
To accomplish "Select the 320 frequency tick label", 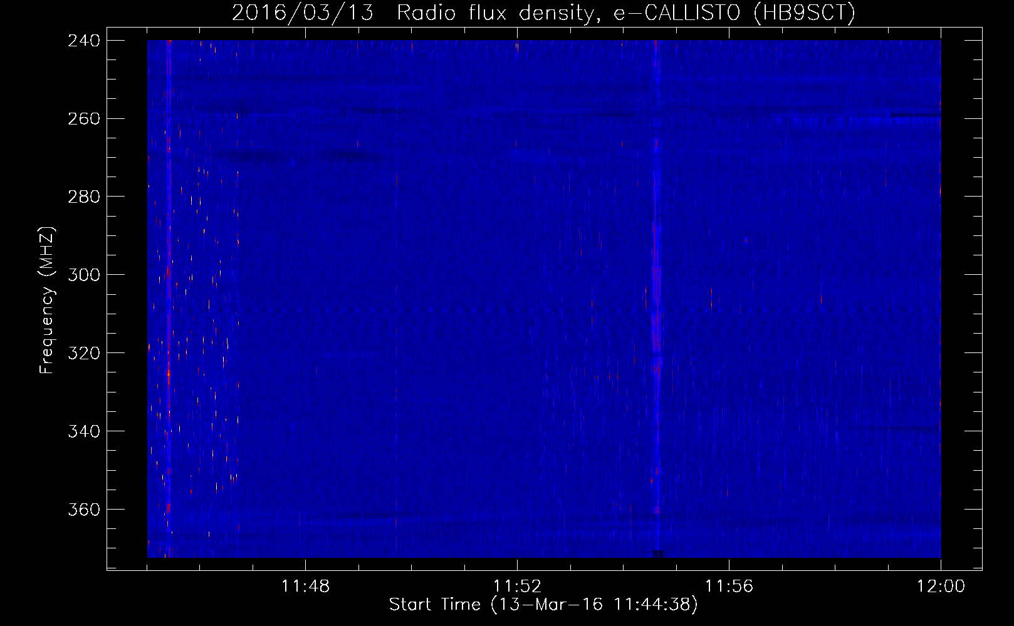I will coord(84,354).
